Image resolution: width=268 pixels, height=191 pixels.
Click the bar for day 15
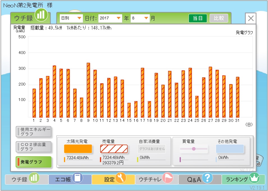[x=129, y=110]
